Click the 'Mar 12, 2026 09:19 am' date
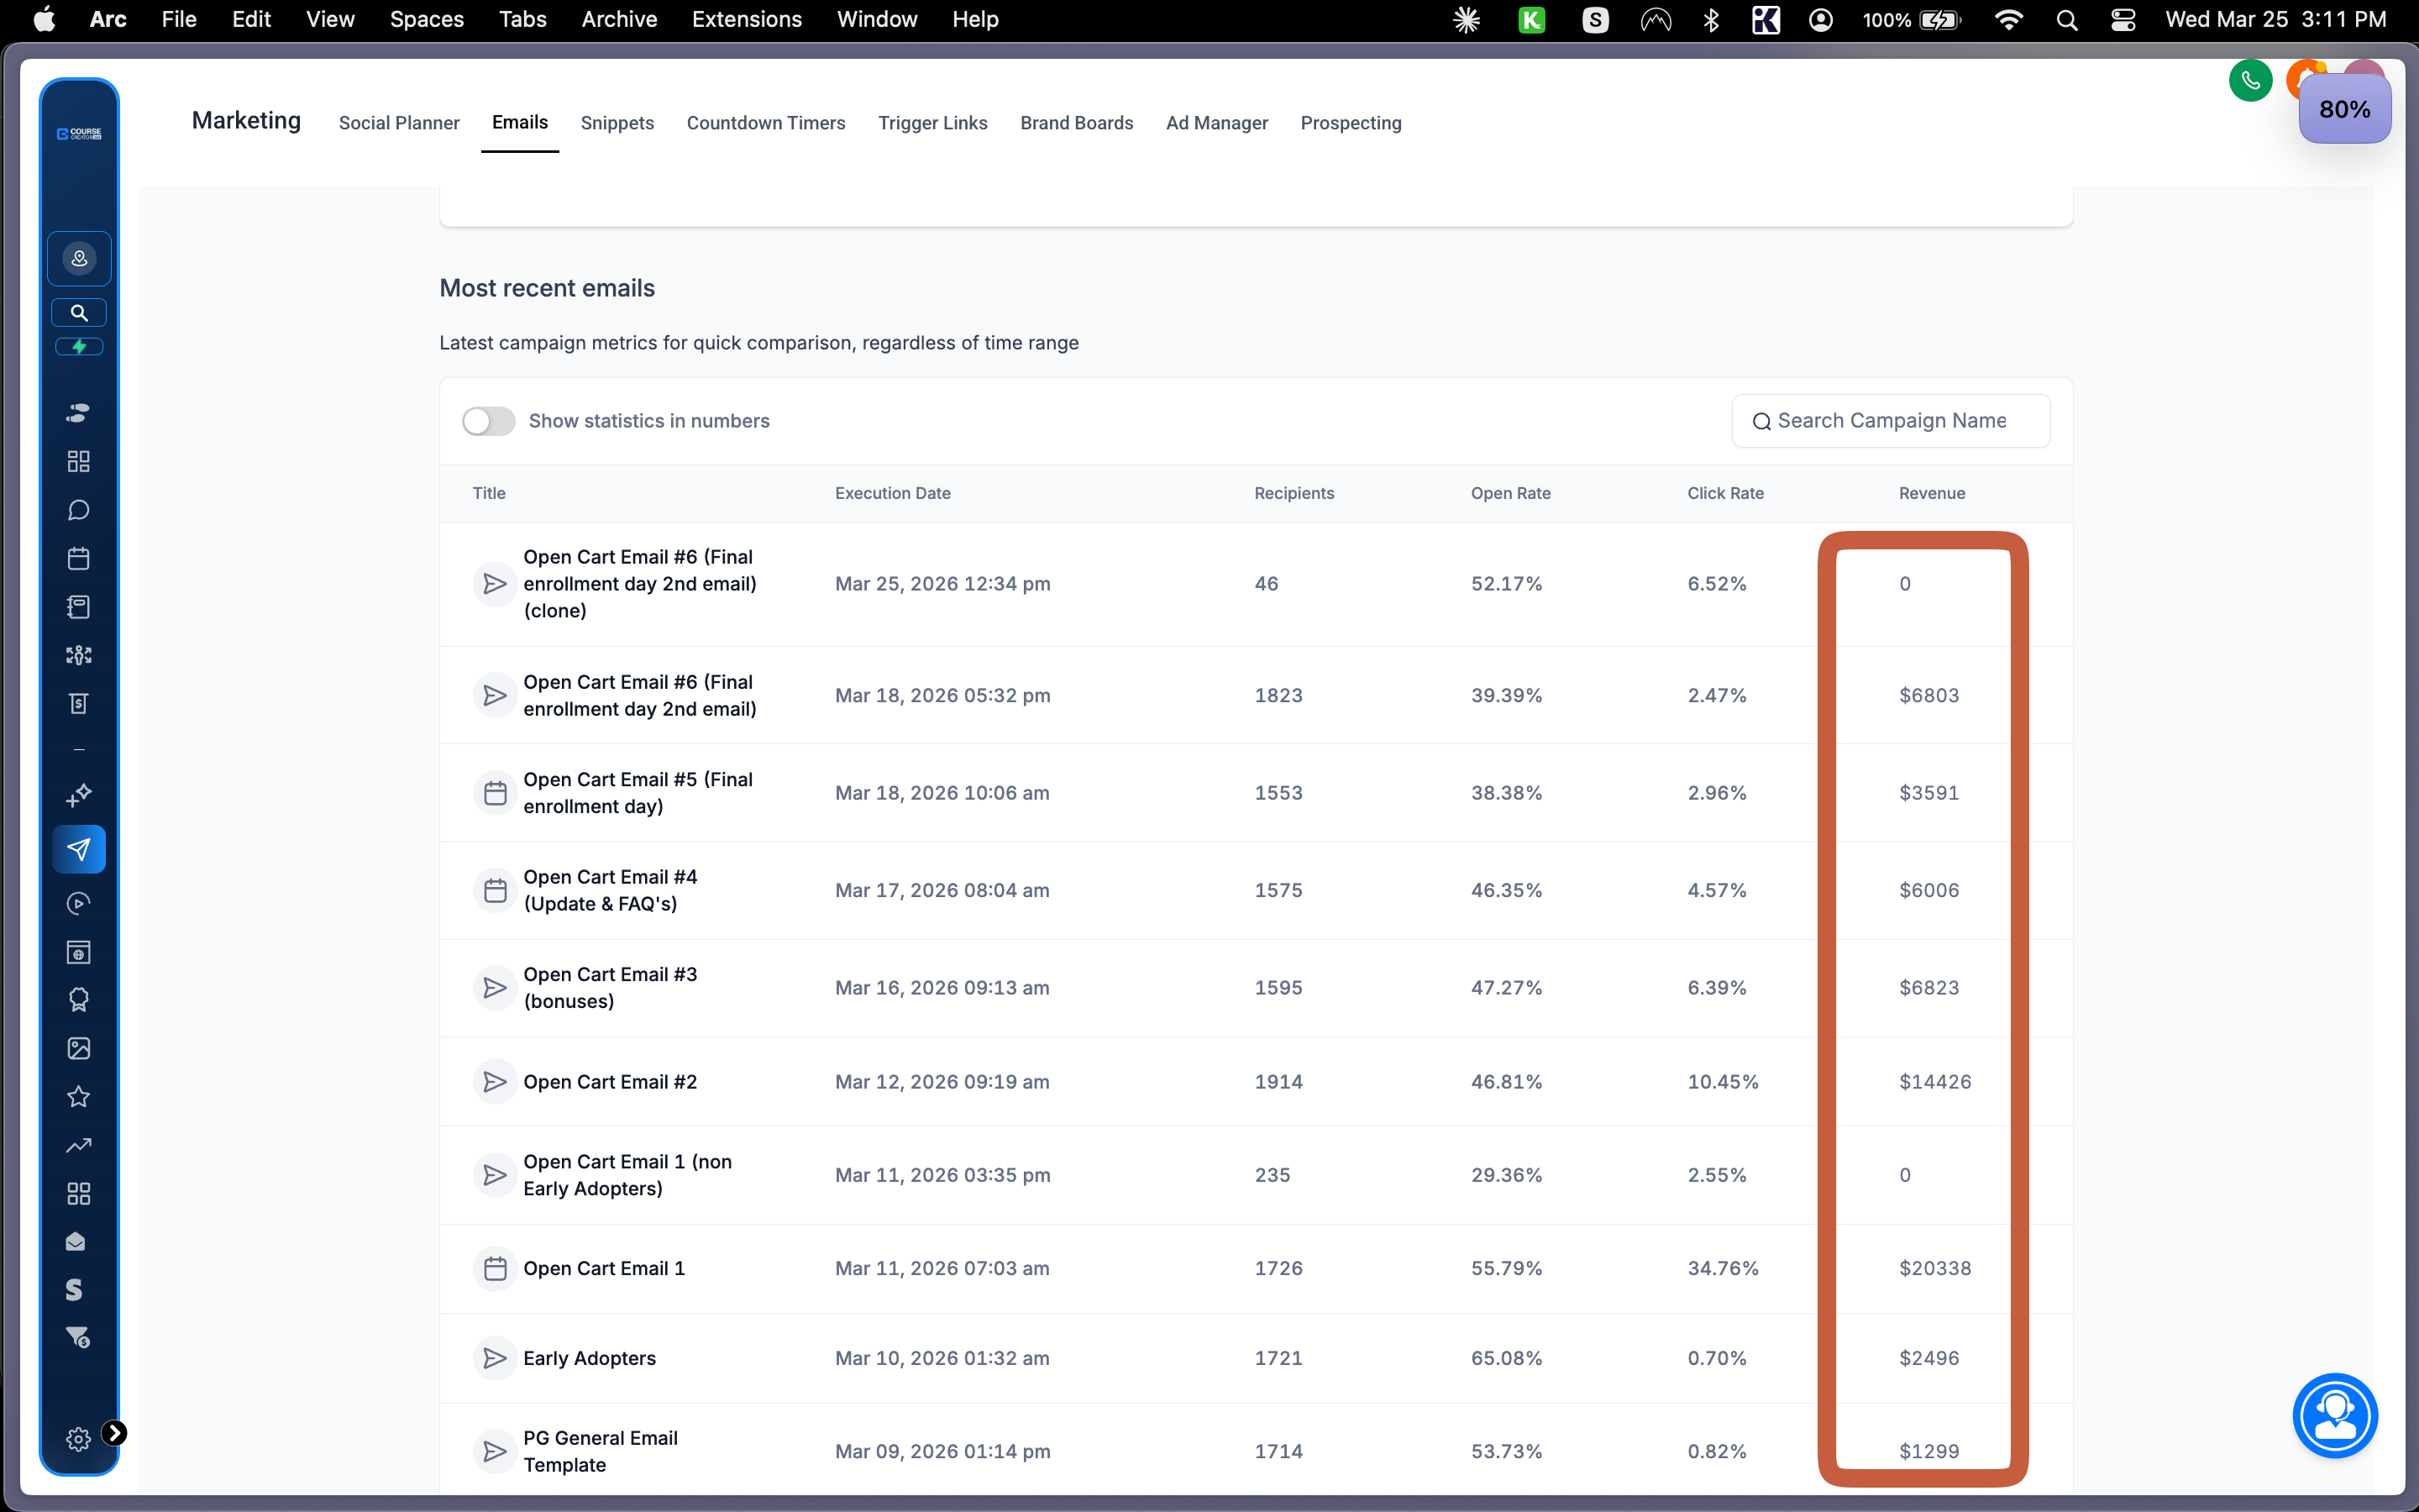This screenshot has width=2419, height=1512. click(x=942, y=1082)
